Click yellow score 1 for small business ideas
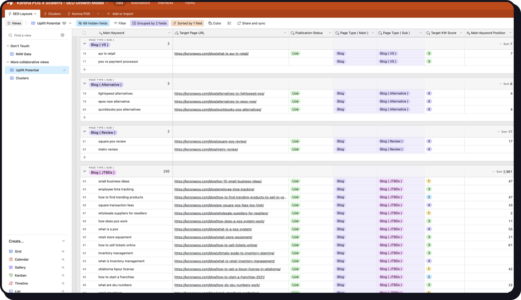 pos(429,181)
